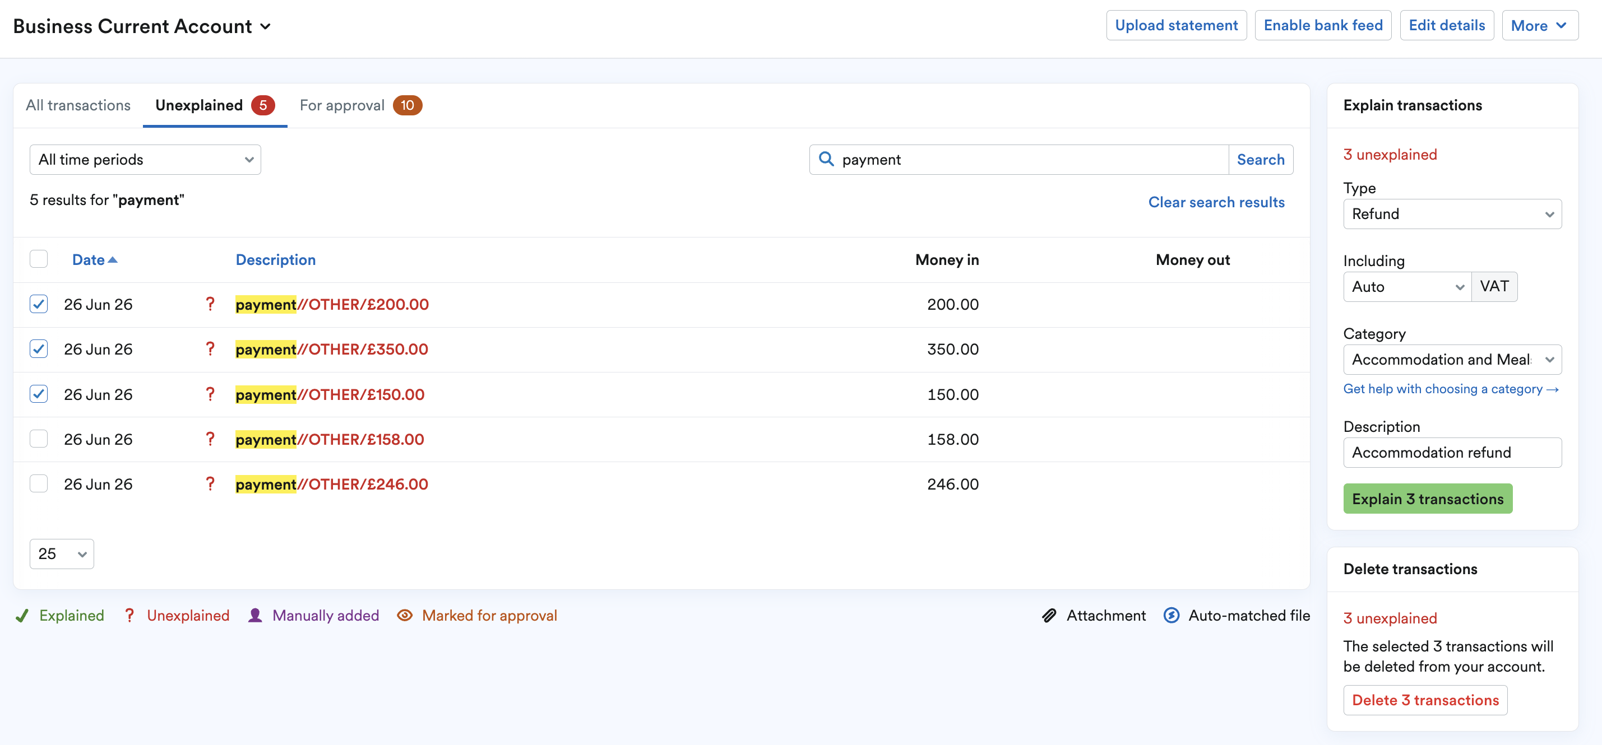The image size is (1602, 745).
Task: Check the £158.00 payment row
Action: (39, 439)
